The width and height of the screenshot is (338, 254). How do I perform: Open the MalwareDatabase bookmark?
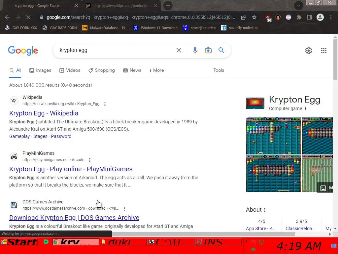point(105,28)
